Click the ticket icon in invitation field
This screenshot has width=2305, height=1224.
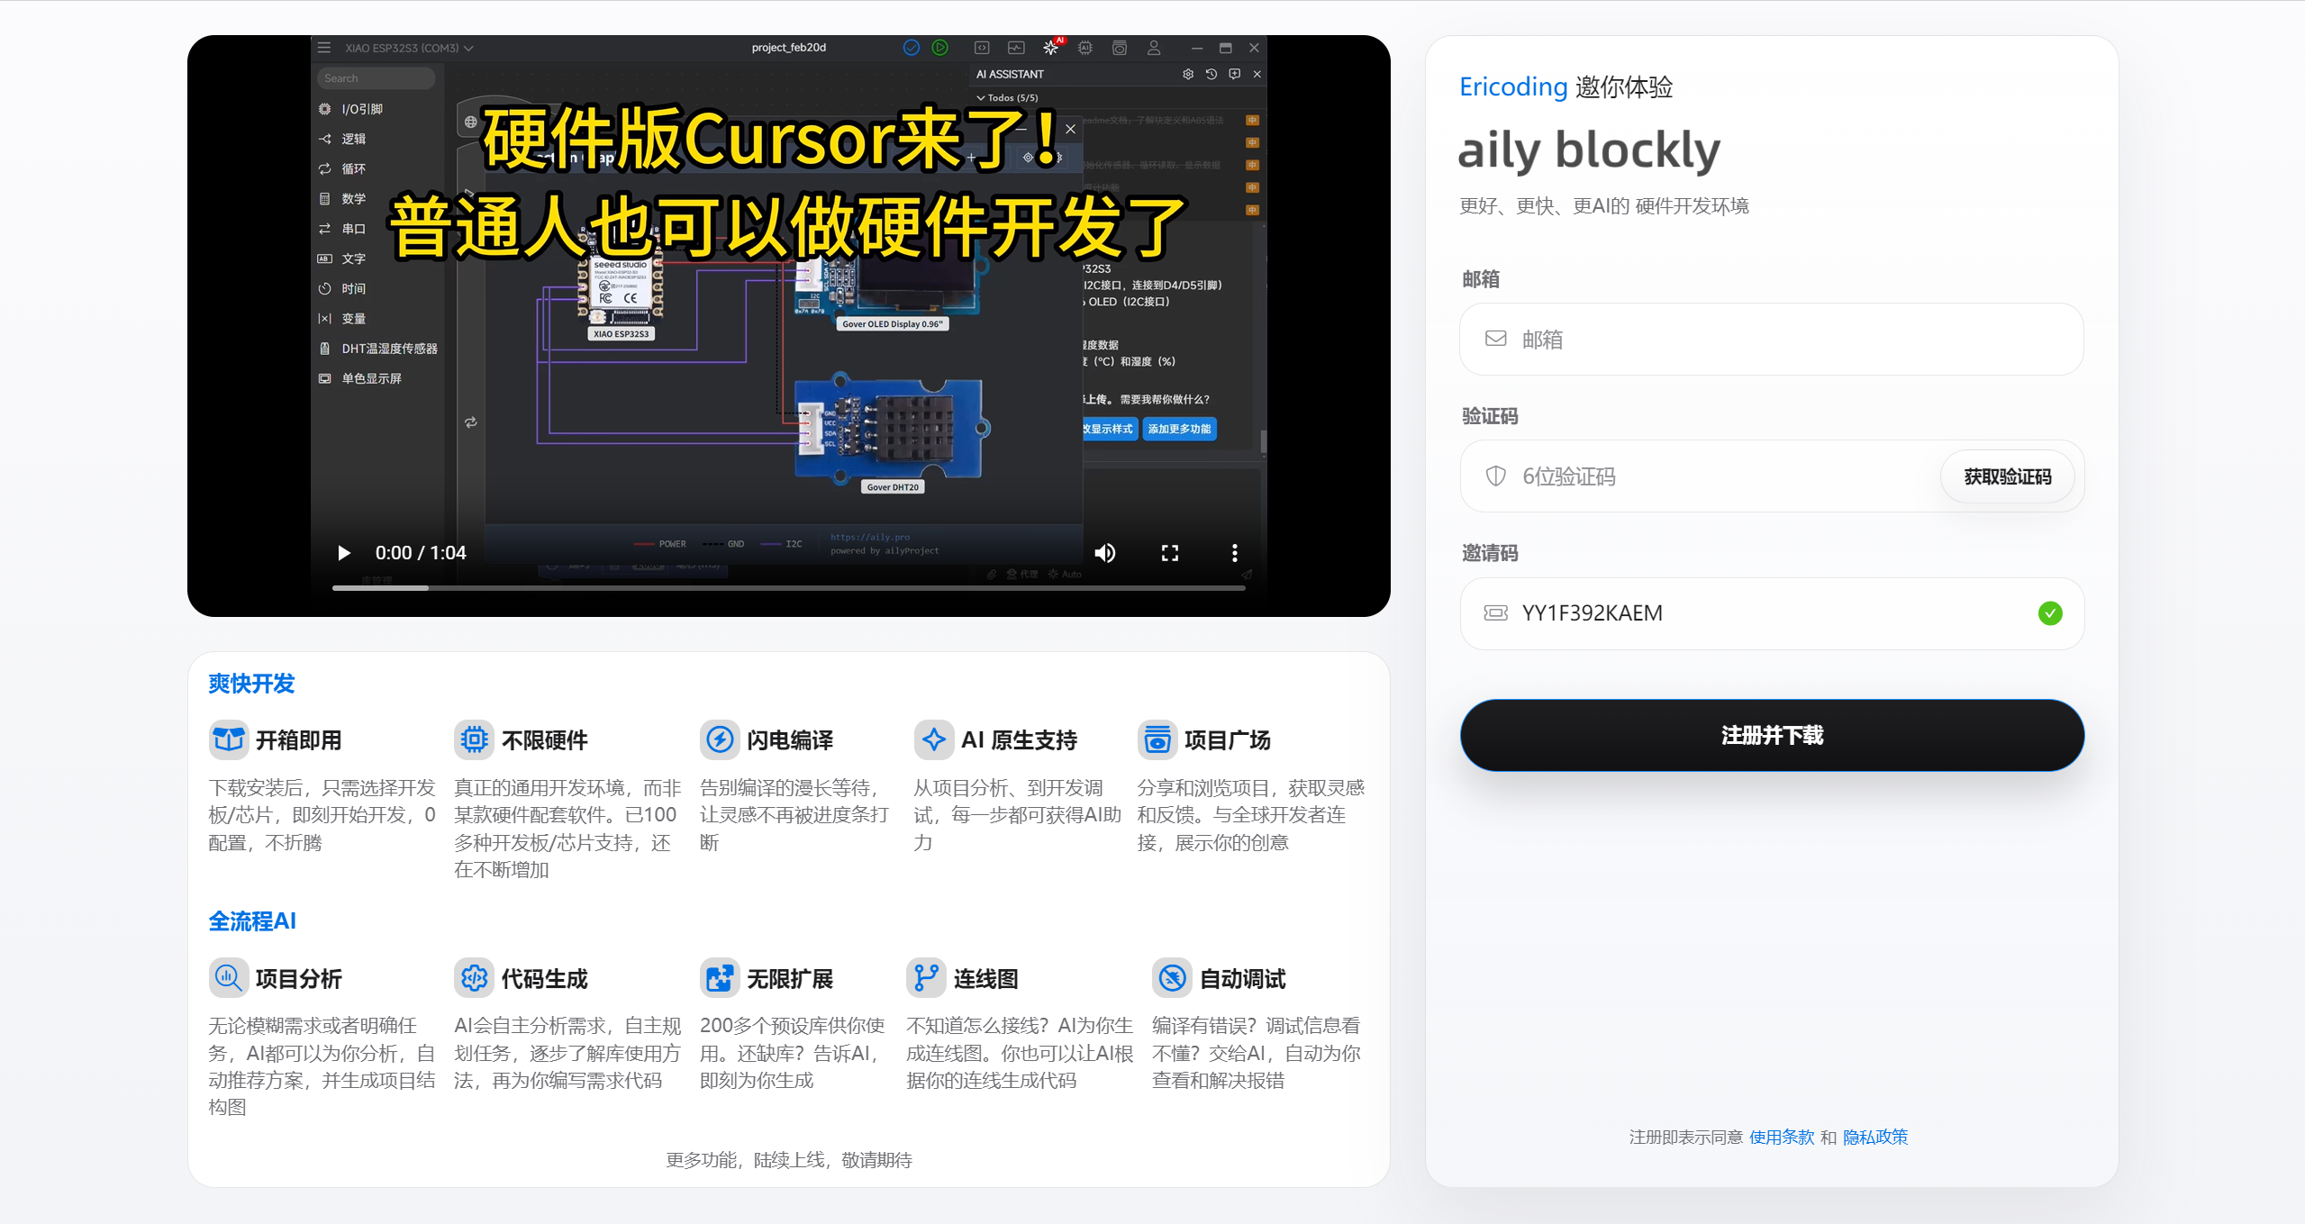click(x=1495, y=612)
